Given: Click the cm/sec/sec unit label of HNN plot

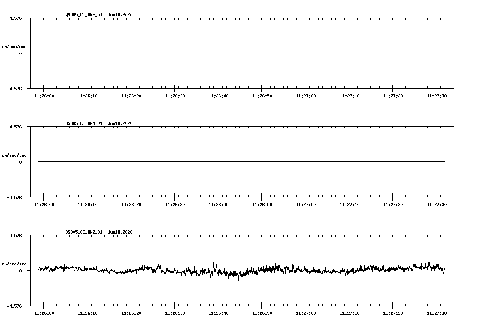Looking at the screenshot, I should tap(14, 155).
